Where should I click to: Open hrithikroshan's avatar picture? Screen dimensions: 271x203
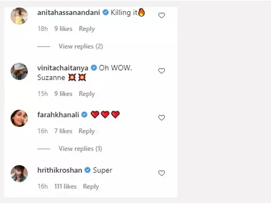(x=19, y=173)
